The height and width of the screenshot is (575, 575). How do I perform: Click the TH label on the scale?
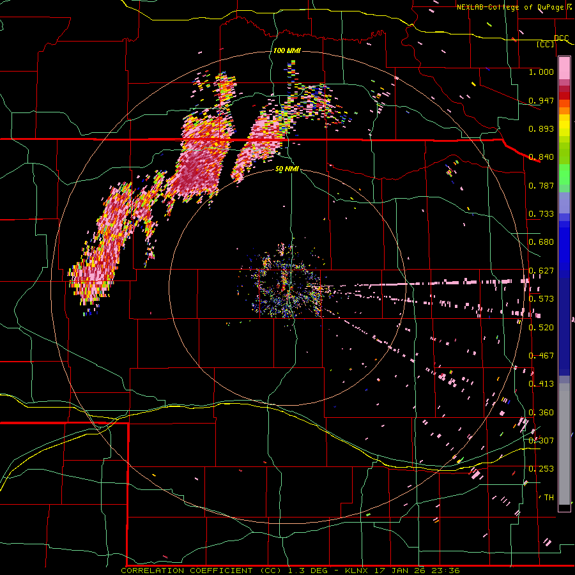pos(549,498)
